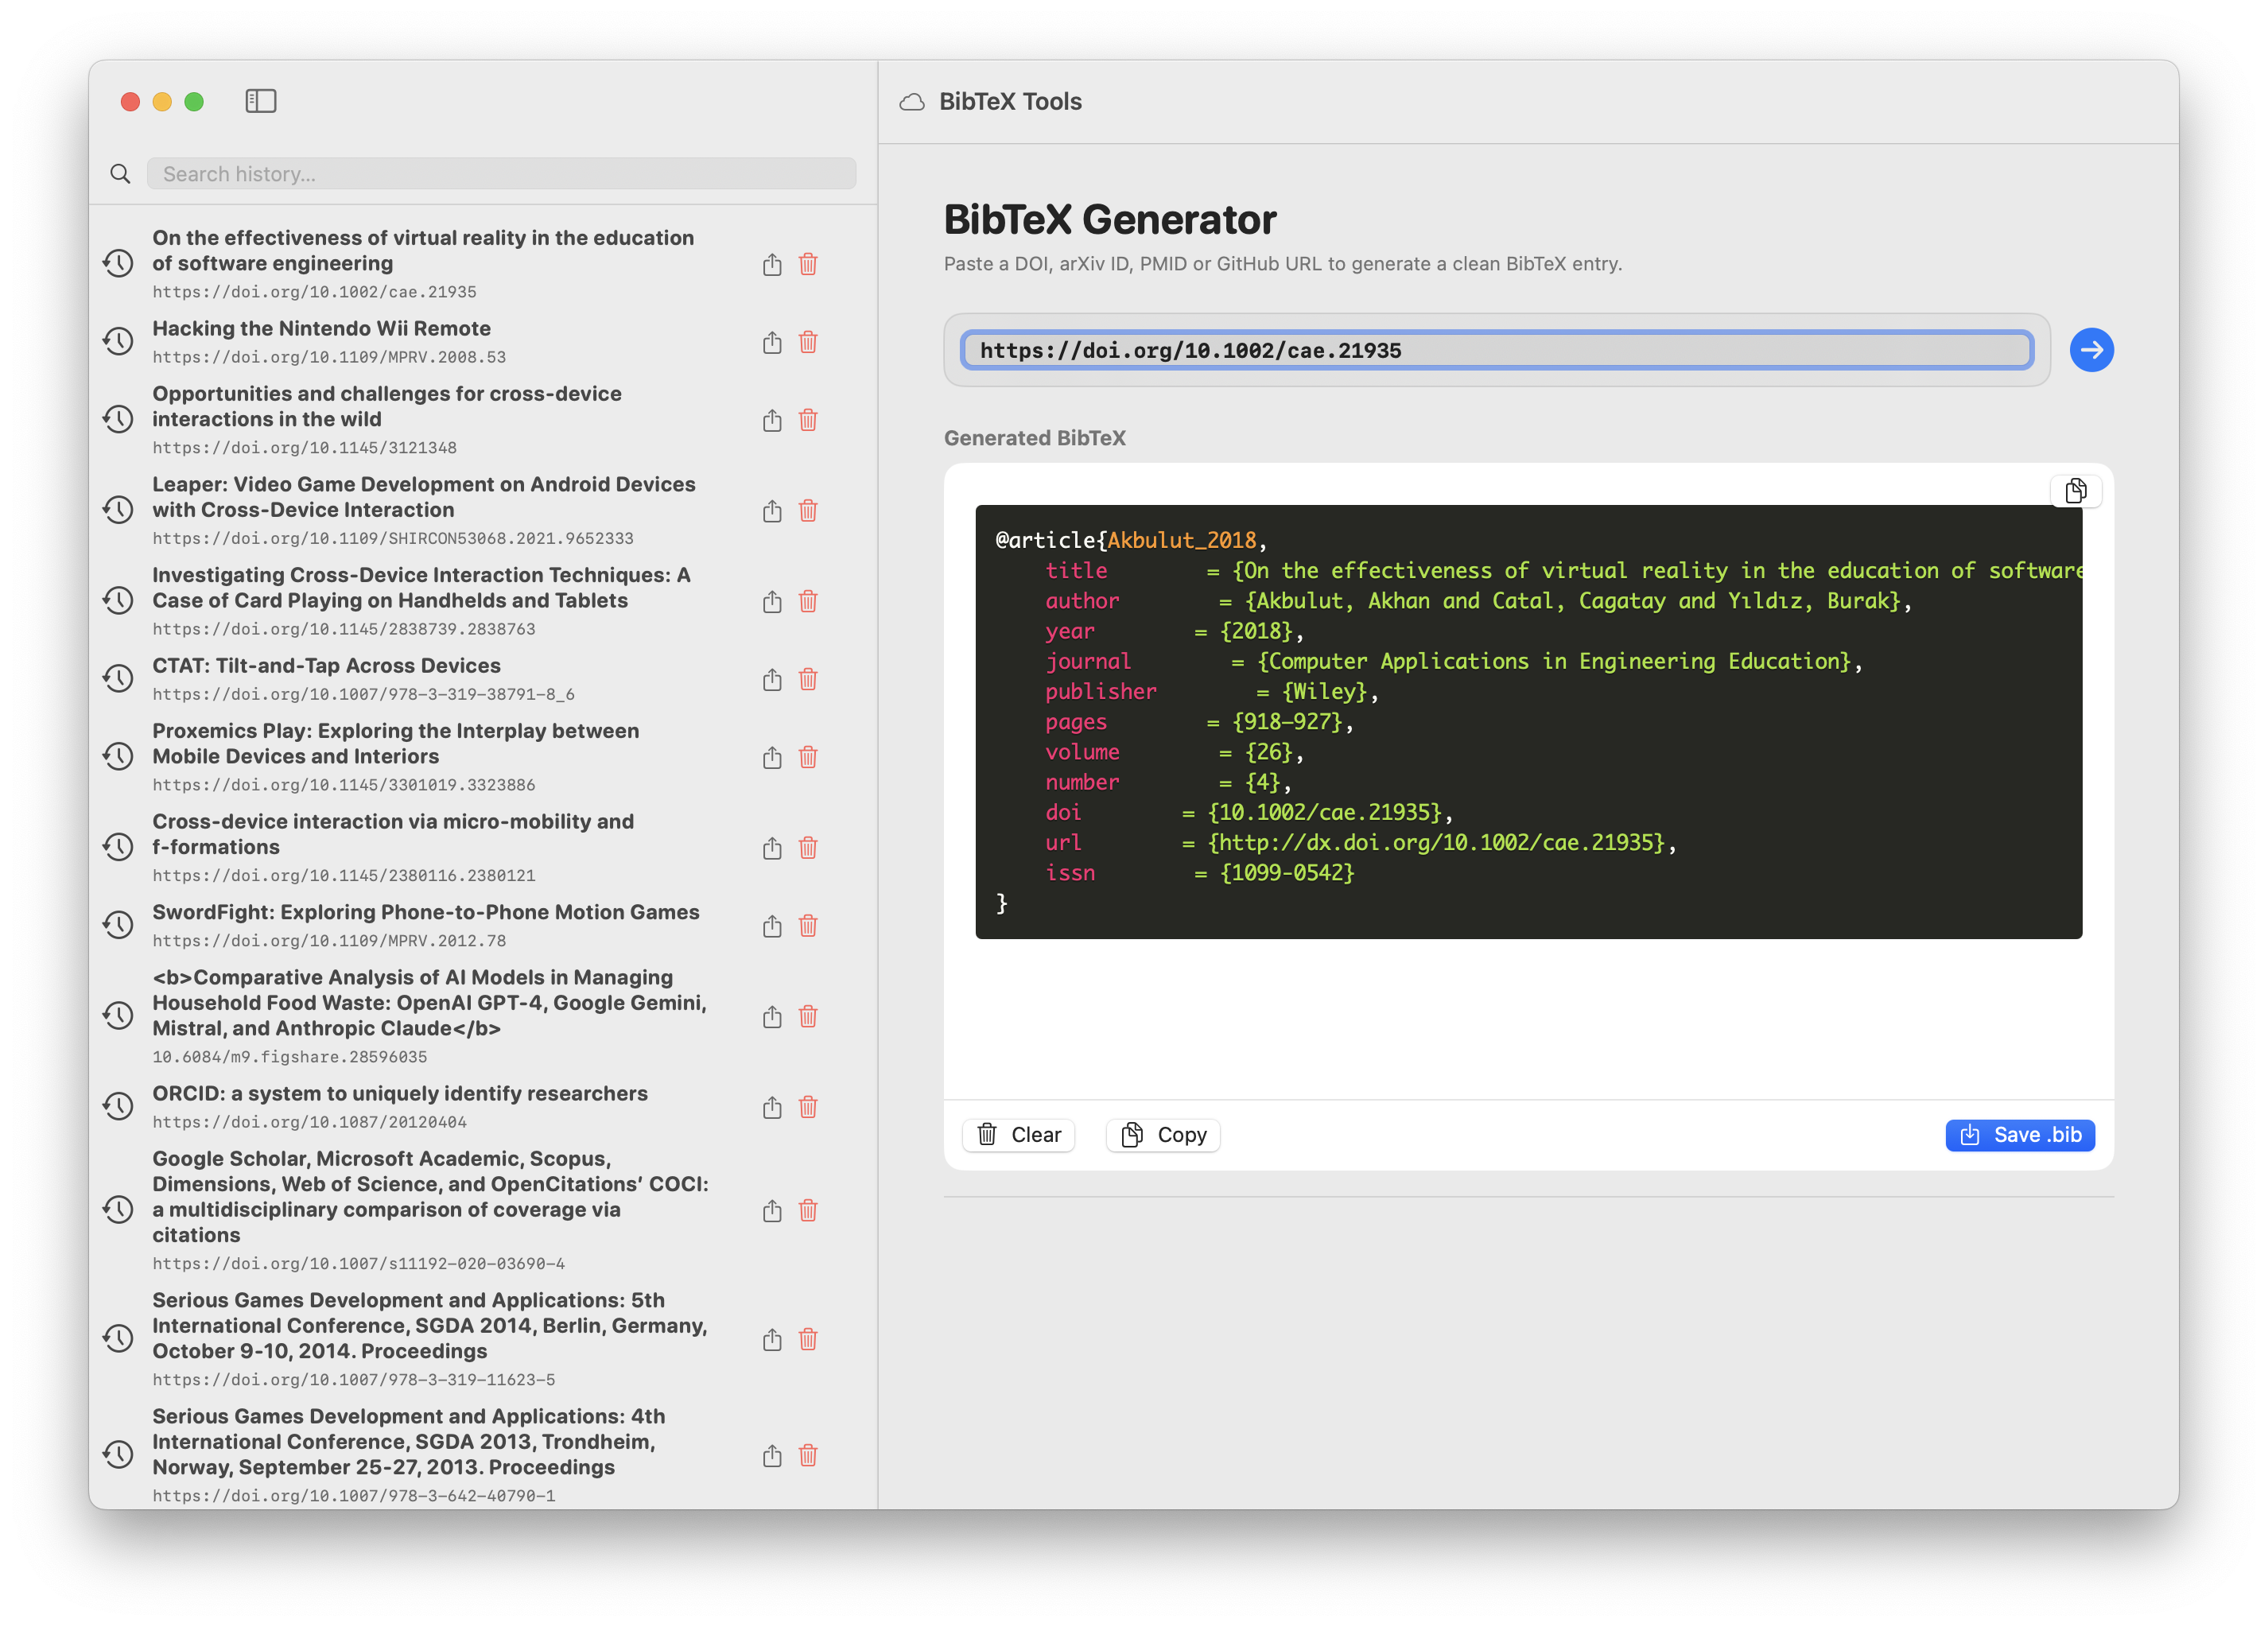Viewport: 2268px width, 1627px height.
Task: Click URL 'https://doi.org/10.1145/3121348'
Action: point(304,448)
